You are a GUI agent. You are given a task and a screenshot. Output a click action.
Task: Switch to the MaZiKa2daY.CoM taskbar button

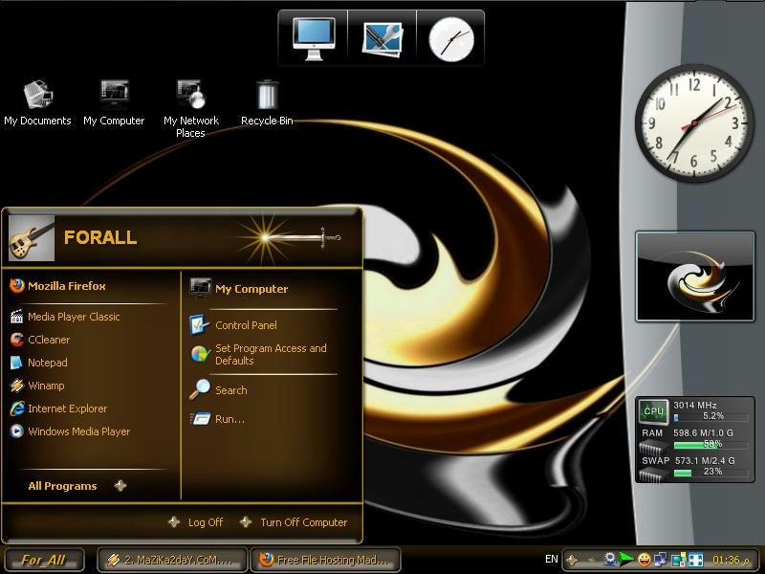[x=173, y=560]
